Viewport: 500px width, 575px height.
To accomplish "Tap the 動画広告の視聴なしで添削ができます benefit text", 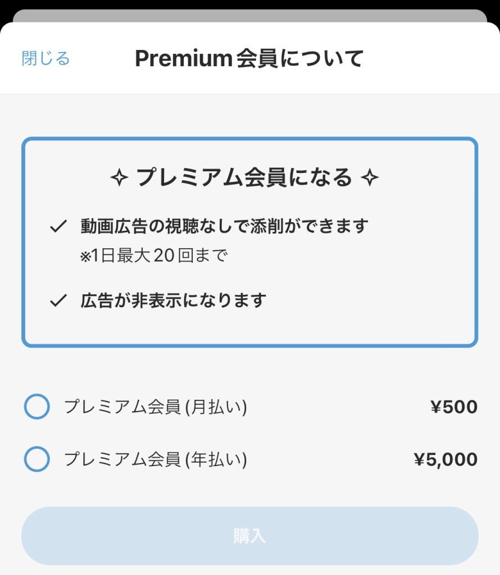I will coord(225,226).
